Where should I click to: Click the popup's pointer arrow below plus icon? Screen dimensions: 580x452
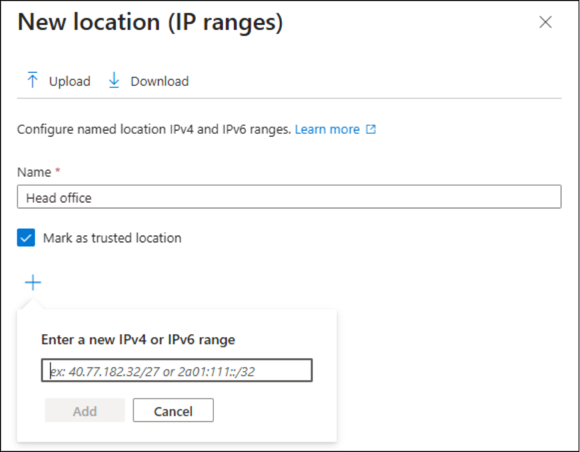[32, 304]
